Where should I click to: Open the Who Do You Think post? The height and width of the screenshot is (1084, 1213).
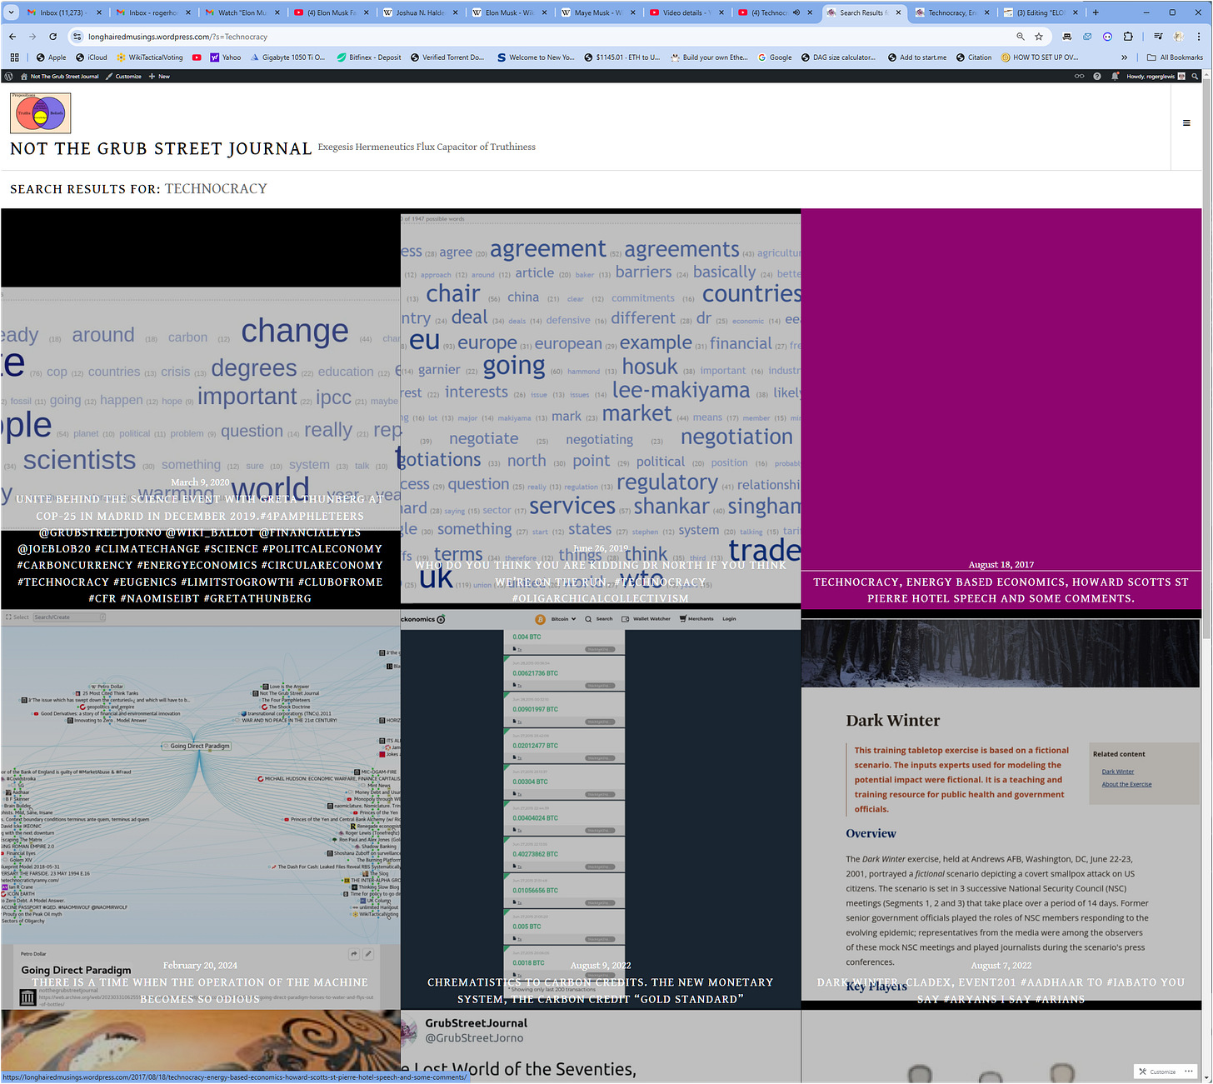tap(601, 582)
